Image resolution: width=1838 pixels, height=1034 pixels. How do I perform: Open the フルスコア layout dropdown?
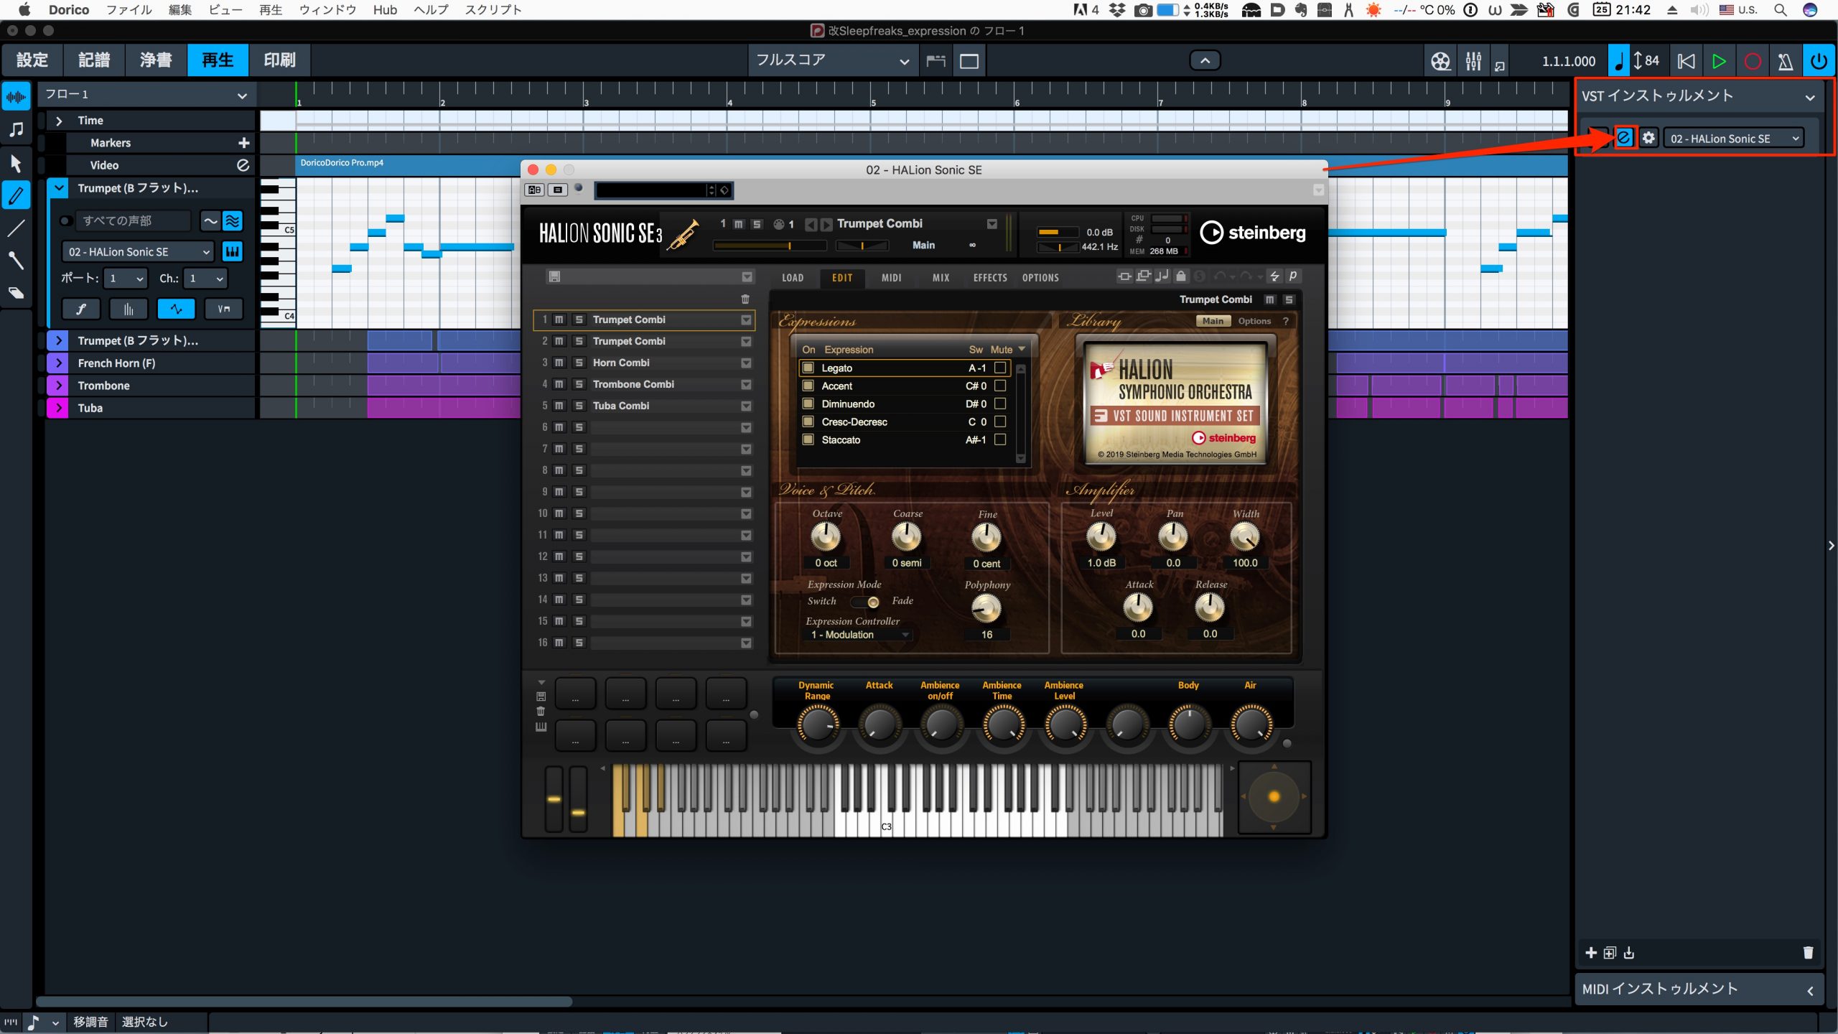[831, 61]
